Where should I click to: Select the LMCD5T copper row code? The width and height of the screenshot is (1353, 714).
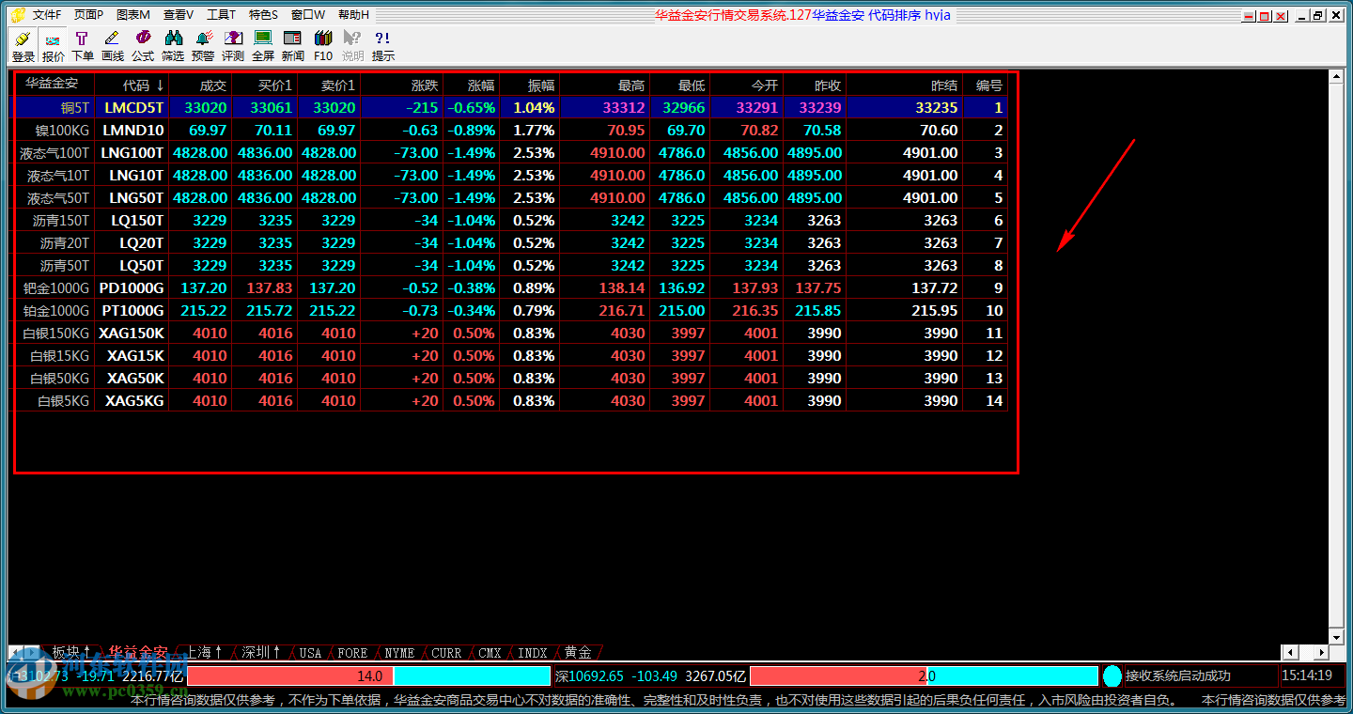click(x=134, y=107)
